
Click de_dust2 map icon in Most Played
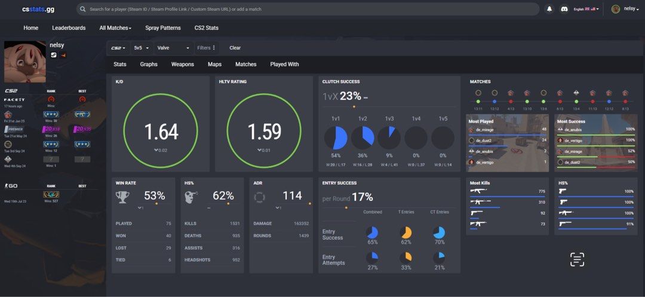pos(472,140)
